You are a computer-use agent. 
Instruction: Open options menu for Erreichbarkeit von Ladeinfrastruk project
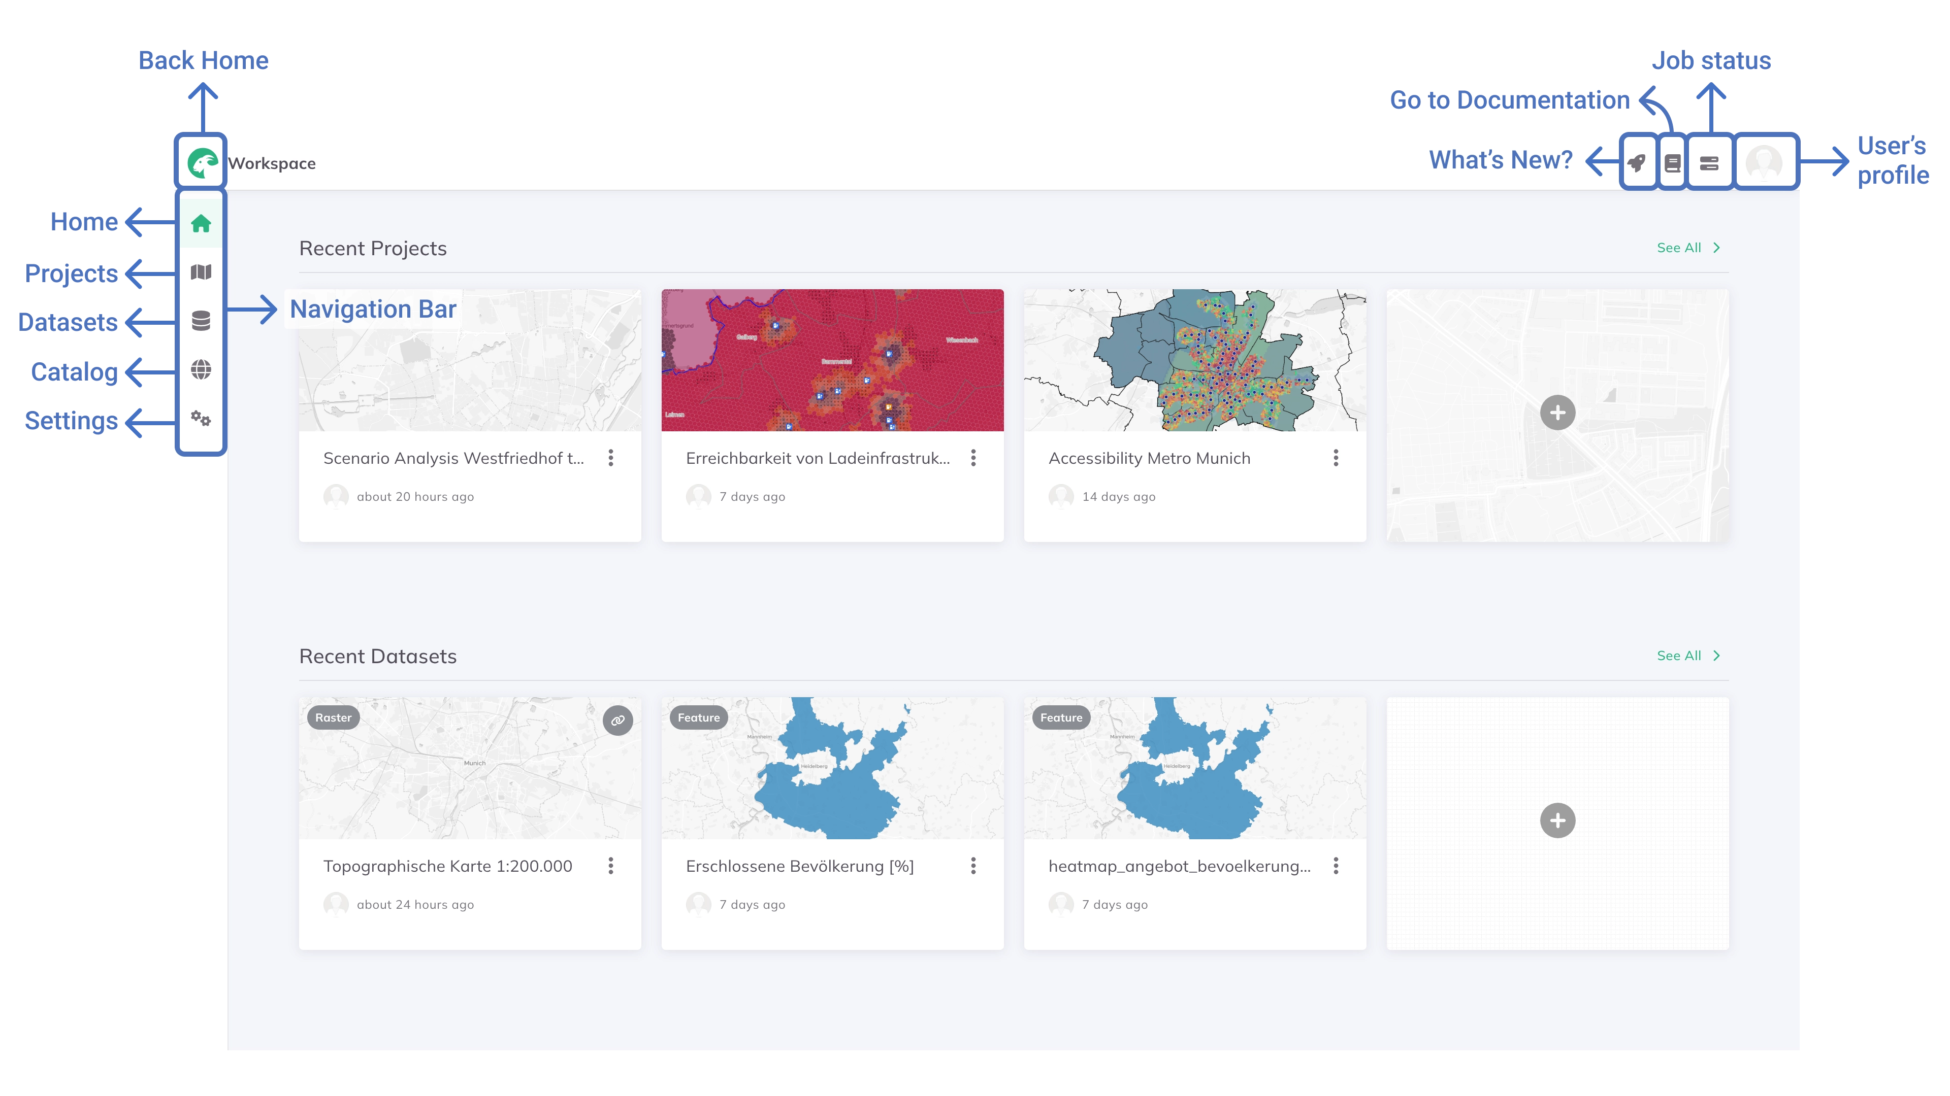973,458
